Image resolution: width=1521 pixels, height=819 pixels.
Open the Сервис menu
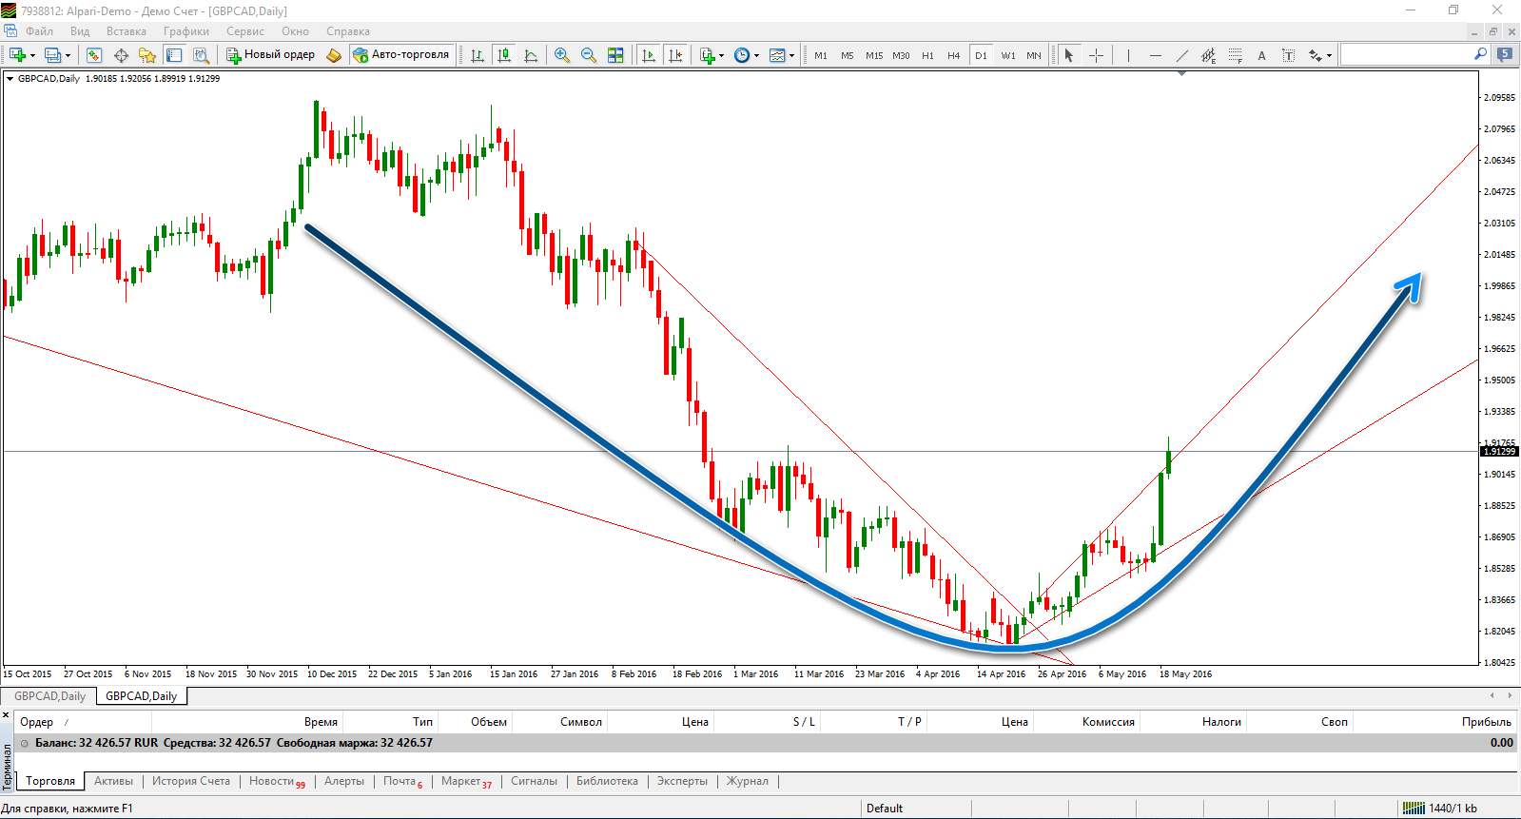245,31
